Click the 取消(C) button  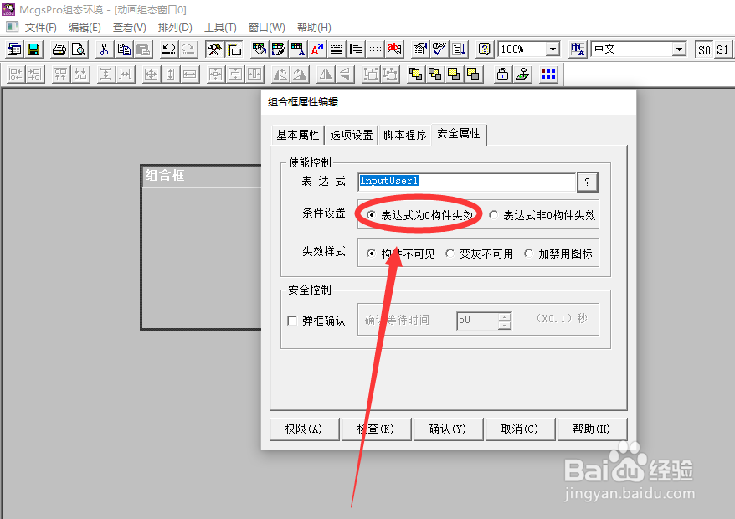click(x=520, y=429)
